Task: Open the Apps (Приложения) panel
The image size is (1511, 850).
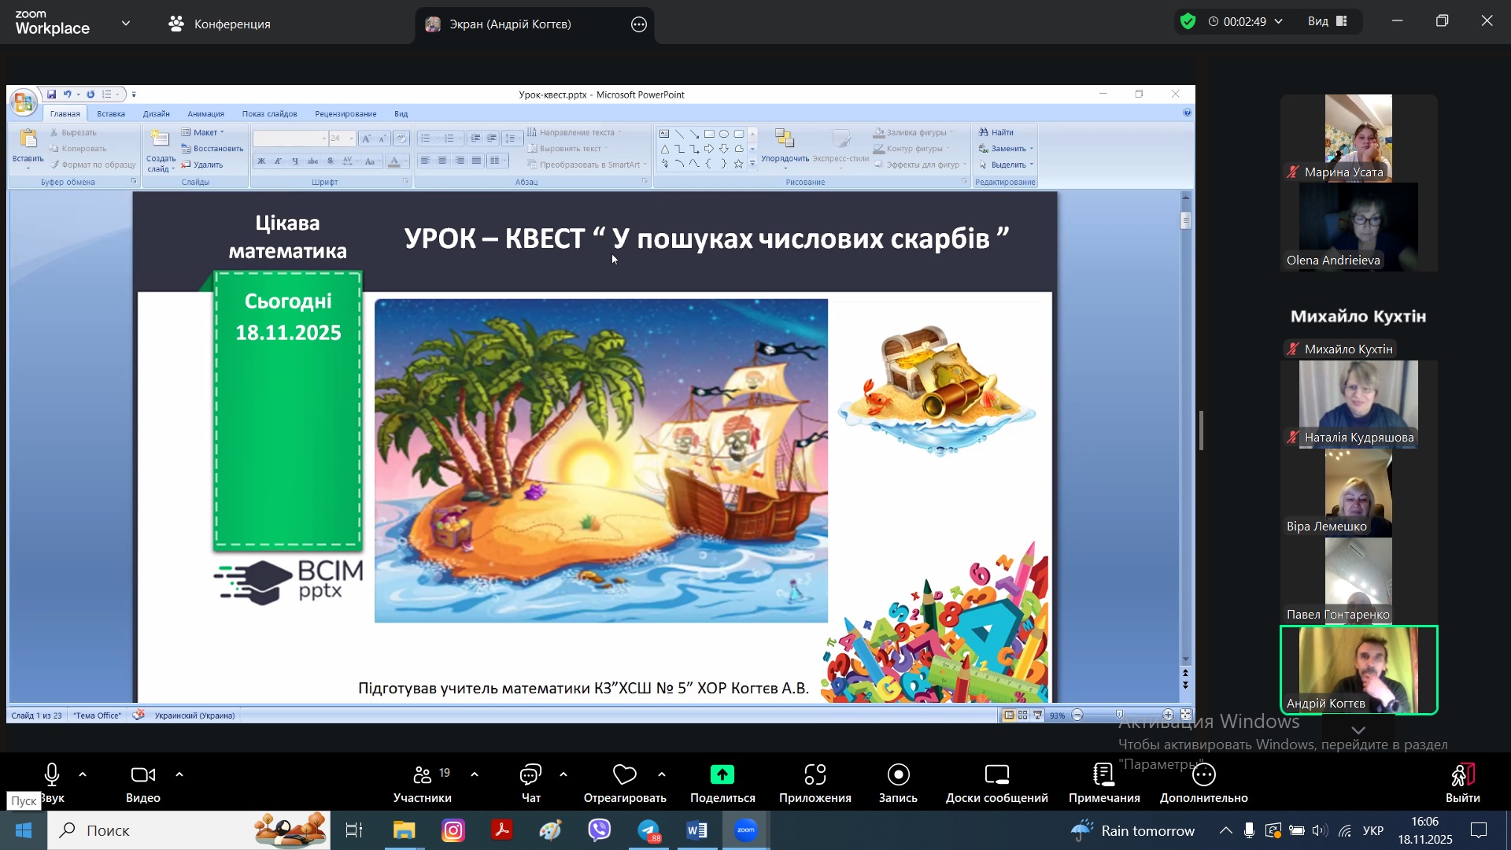Action: tap(815, 776)
